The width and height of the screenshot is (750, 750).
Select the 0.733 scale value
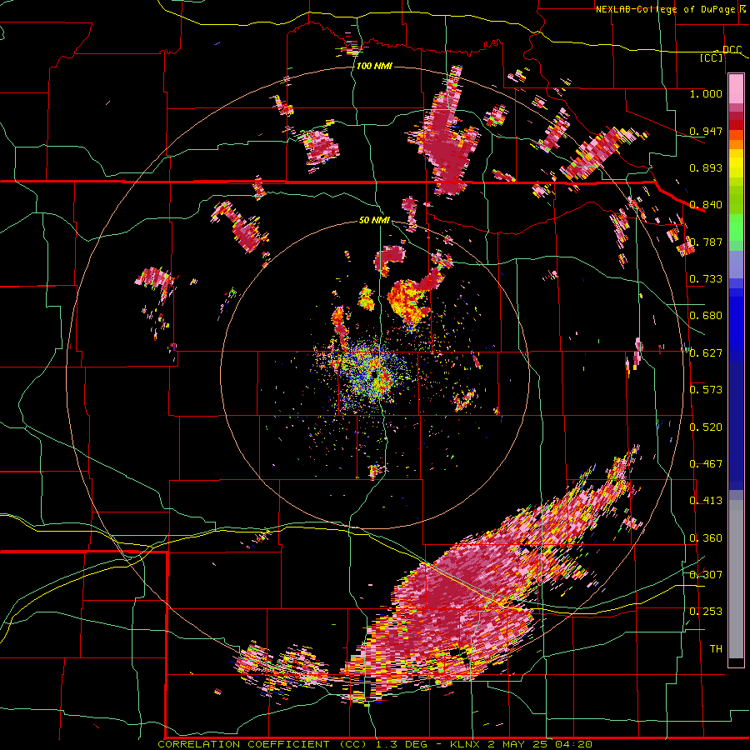[x=706, y=279]
